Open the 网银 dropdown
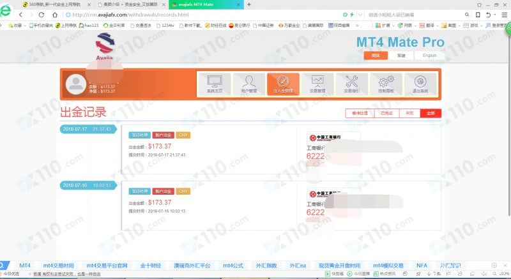The width and height of the screenshot is (511, 279). pyautogui.click(x=406, y=26)
